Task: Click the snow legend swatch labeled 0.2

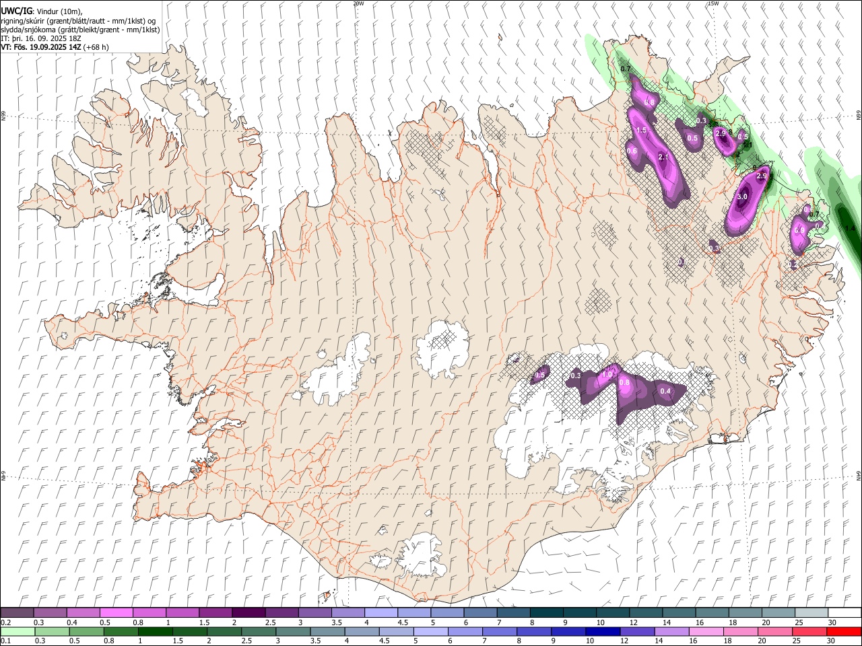Action: click(x=17, y=613)
